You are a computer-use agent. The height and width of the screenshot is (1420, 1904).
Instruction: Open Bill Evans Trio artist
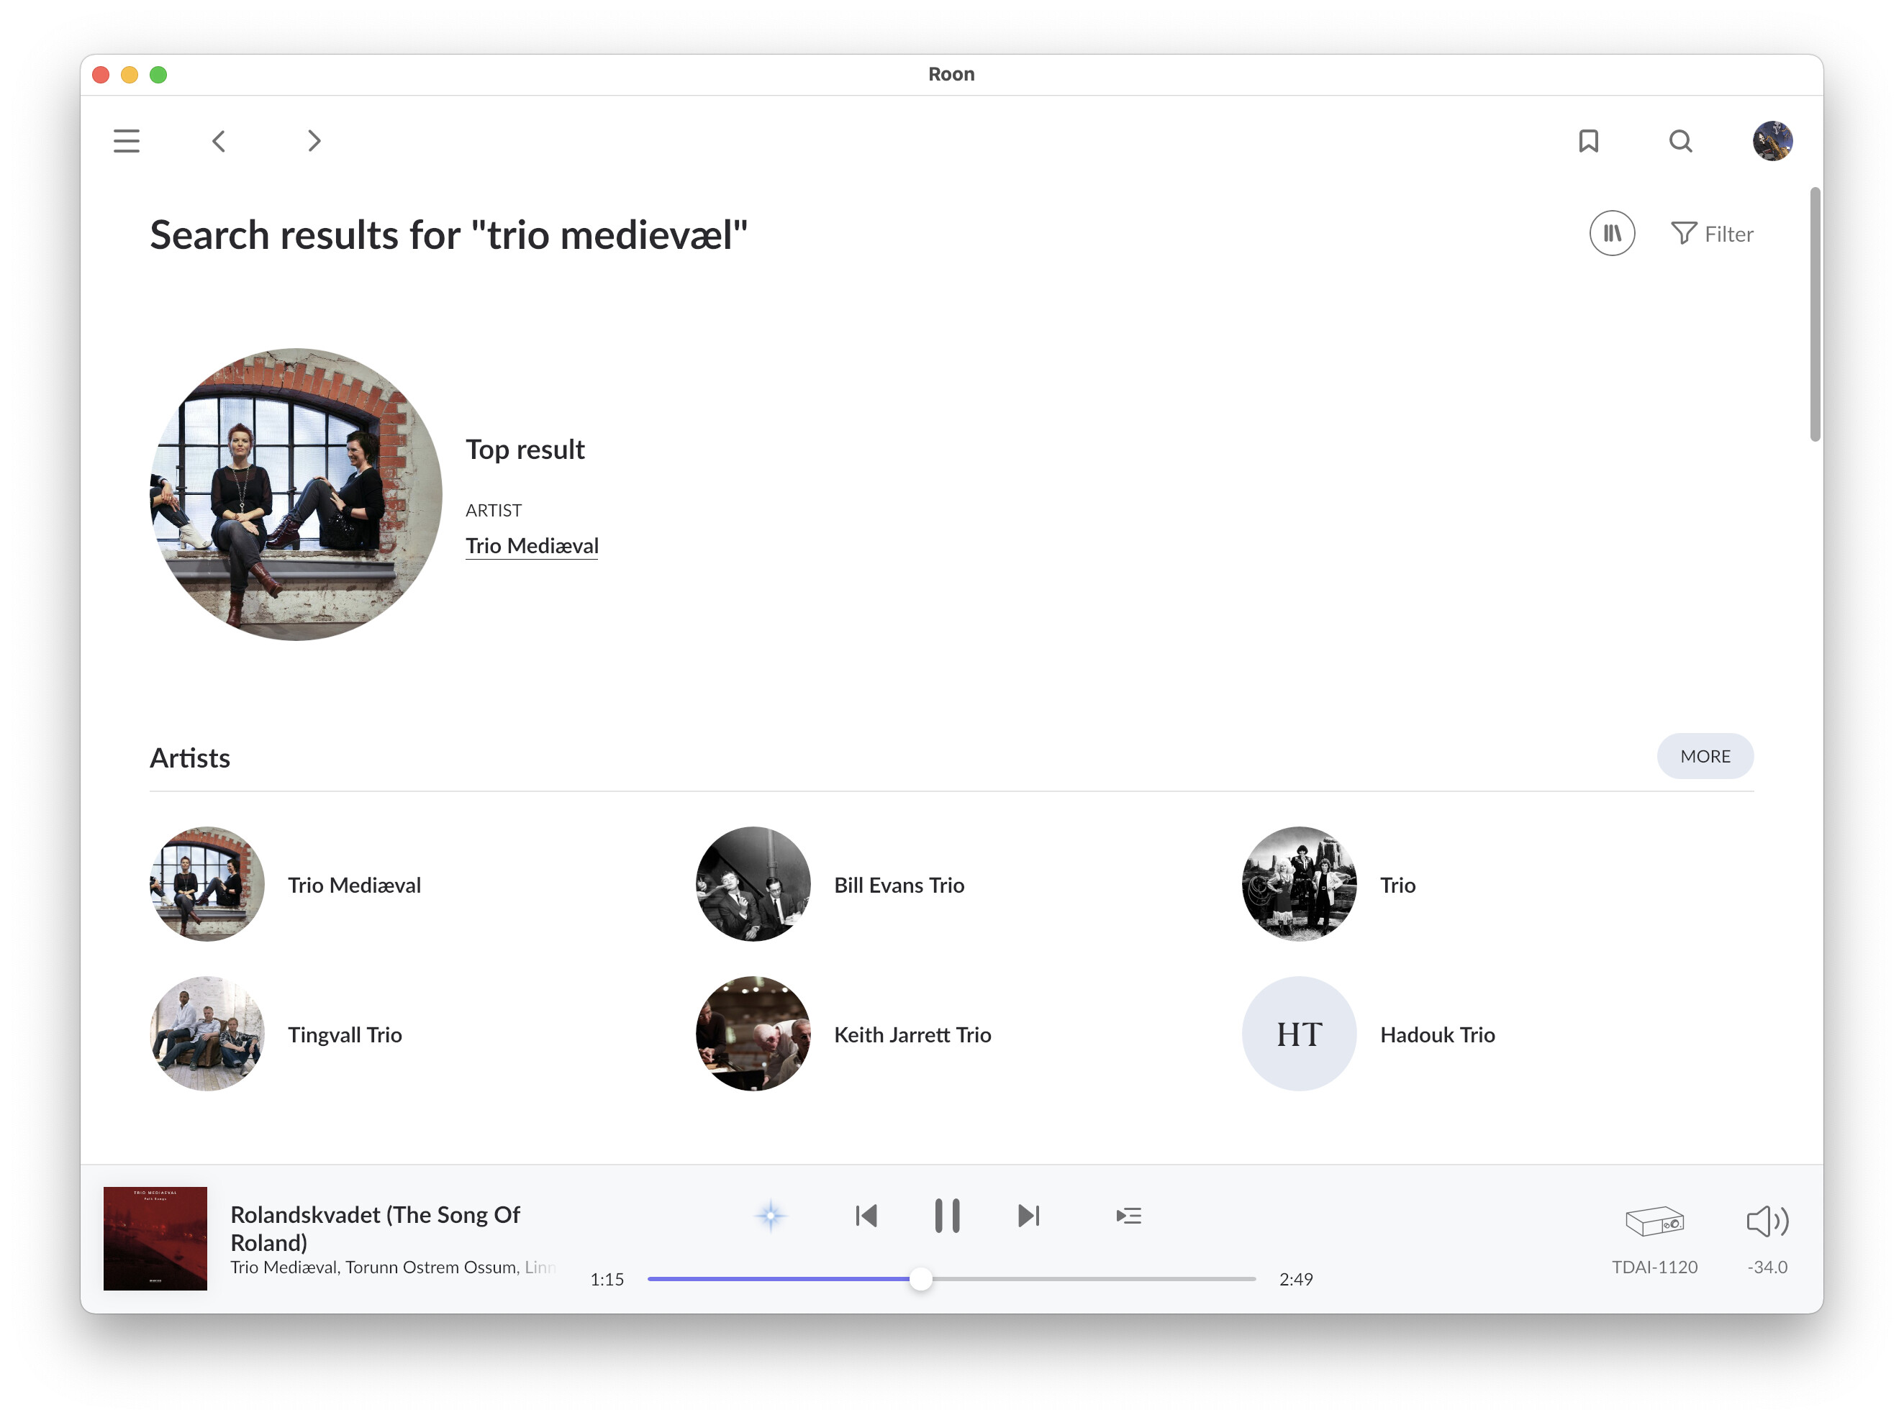[898, 886]
